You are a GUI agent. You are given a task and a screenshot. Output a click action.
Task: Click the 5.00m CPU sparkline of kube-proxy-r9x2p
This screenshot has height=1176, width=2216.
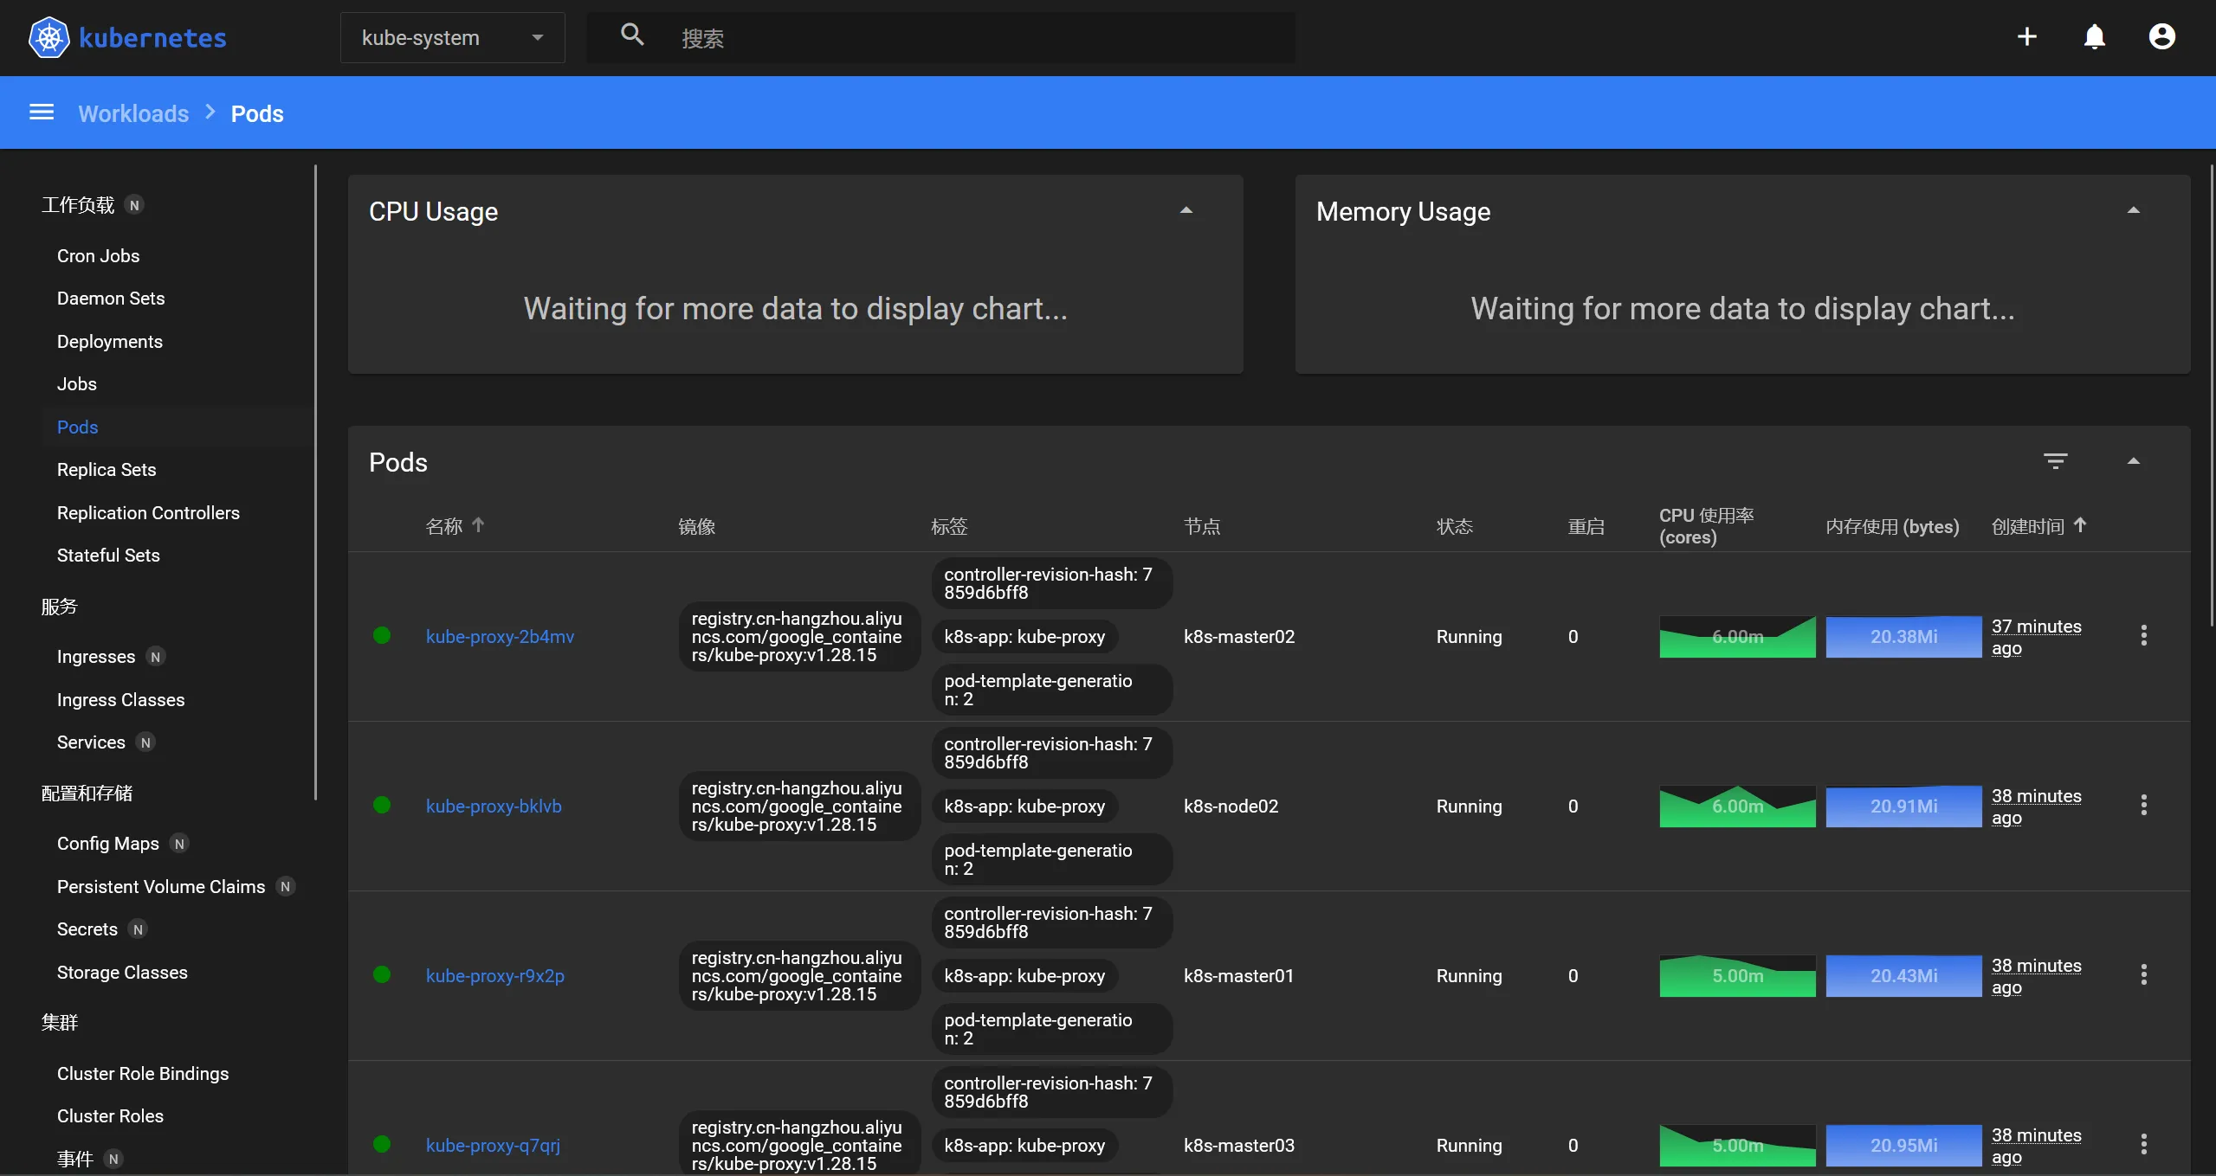[x=1737, y=976]
